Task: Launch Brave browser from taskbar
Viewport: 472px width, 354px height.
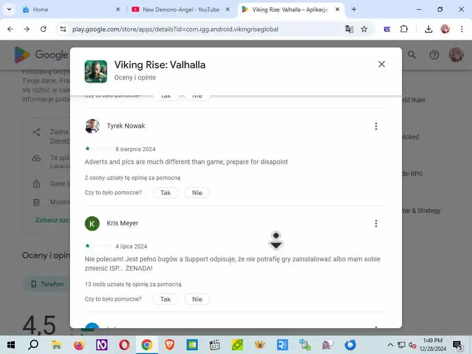Action: pyautogui.click(x=170, y=345)
